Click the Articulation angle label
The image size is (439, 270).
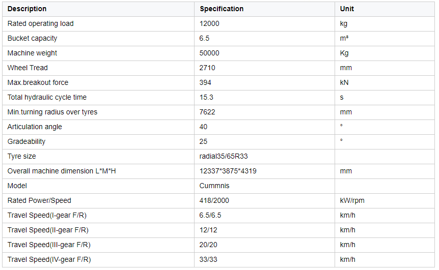click(x=35, y=127)
